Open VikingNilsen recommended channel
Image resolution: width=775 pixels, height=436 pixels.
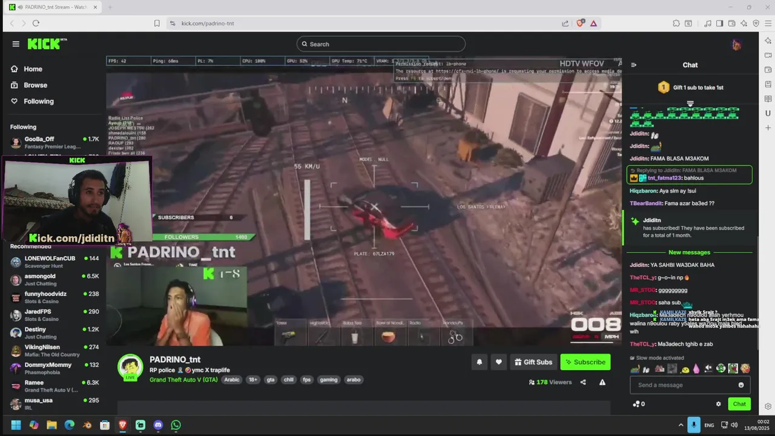(x=54, y=351)
